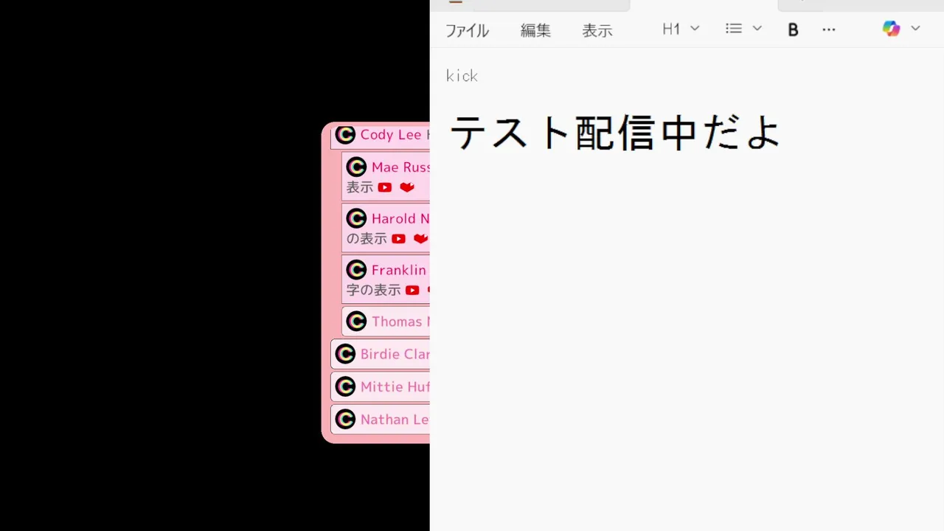
Task: Click the の表示 text in Harold N message
Action: tap(367, 239)
